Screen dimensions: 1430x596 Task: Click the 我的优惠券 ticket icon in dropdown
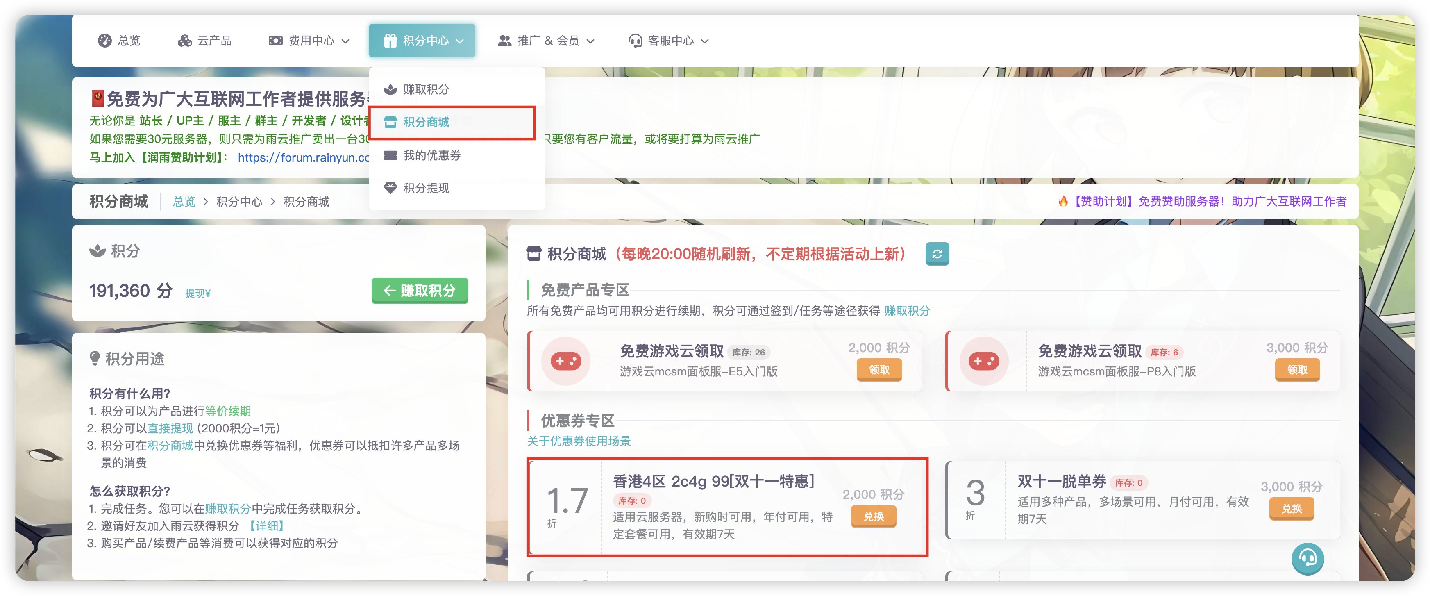click(x=390, y=155)
